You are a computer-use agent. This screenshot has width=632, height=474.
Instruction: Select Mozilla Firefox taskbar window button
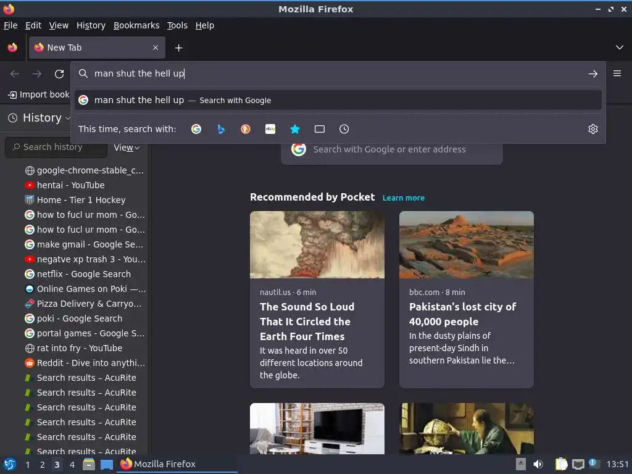click(x=177, y=464)
